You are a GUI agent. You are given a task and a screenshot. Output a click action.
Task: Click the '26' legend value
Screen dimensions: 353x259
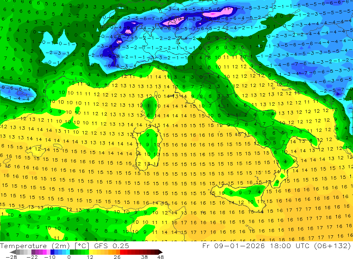[x=117, y=257]
